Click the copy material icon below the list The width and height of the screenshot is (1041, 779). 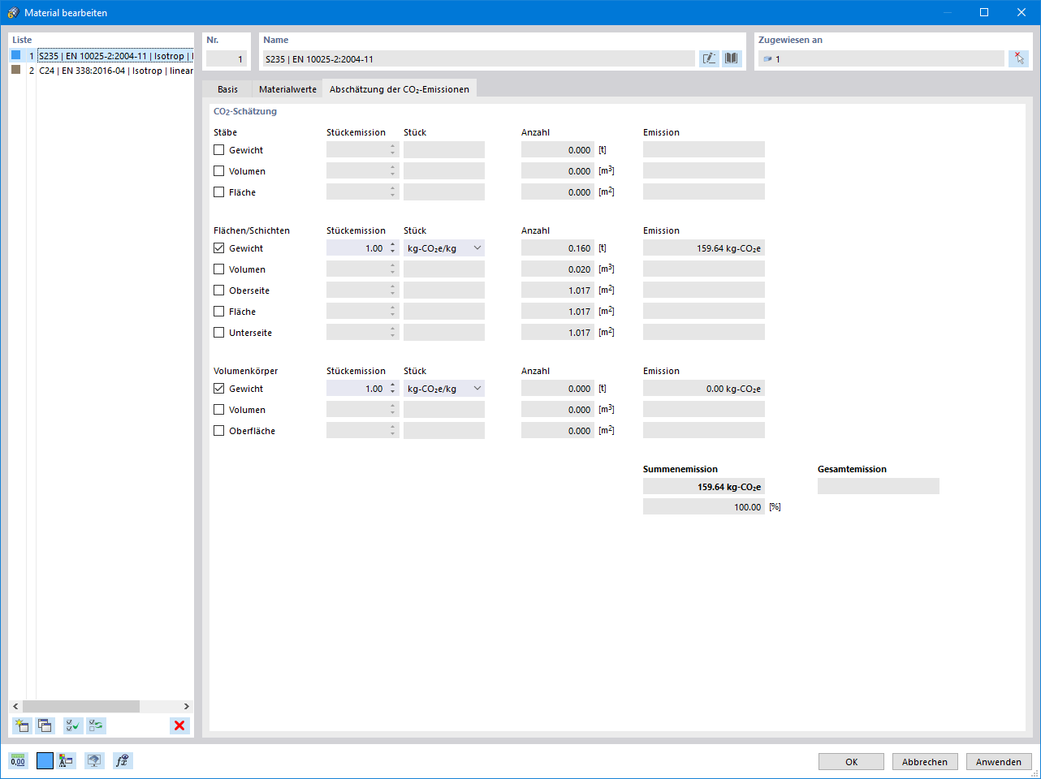(x=45, y=725)
